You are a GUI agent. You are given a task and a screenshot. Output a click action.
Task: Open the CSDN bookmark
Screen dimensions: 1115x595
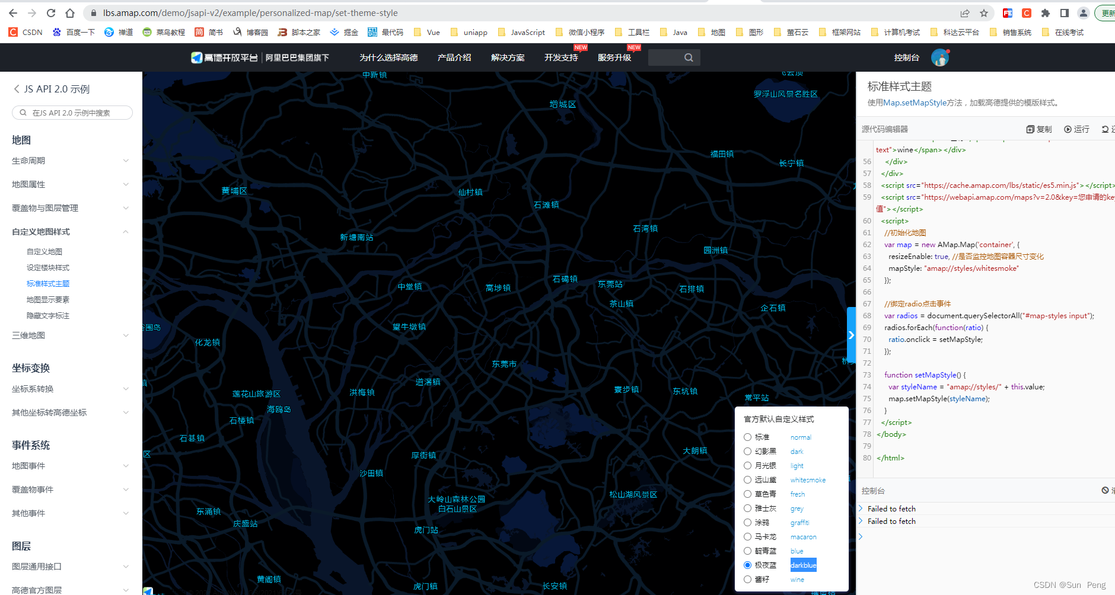click(x=26, y=32)
